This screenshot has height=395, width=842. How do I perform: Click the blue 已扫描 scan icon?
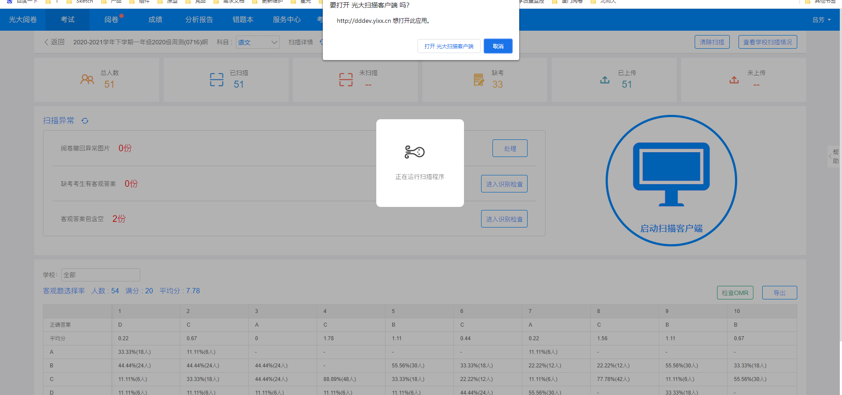coord(217,79)
